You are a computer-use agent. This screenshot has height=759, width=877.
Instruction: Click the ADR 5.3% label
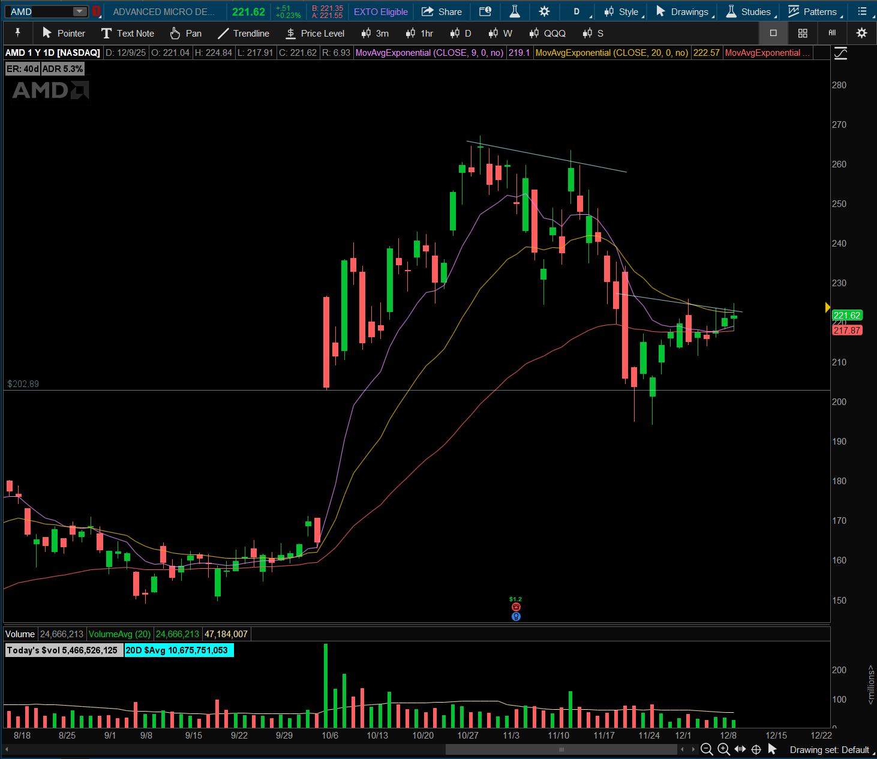pyautogui.click(x=62, y=69)
